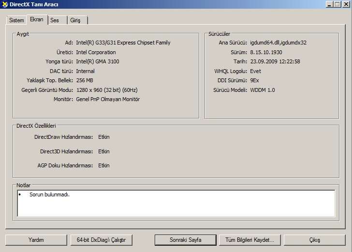
Task: Maximize the DirectX Tanı Aracı window
Action: click(337, 4)
